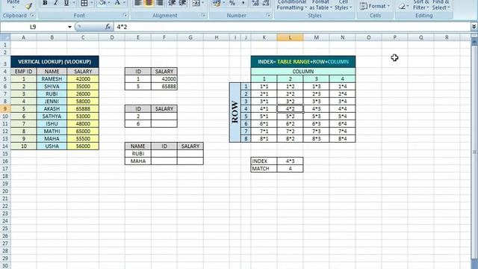The image size is (478, 269).
Task: Open Insert Function fx button
Action: tap(108, 27)
